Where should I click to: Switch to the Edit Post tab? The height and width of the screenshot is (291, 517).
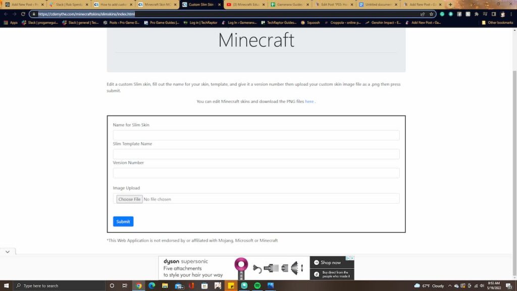click(x=334, y=5)
